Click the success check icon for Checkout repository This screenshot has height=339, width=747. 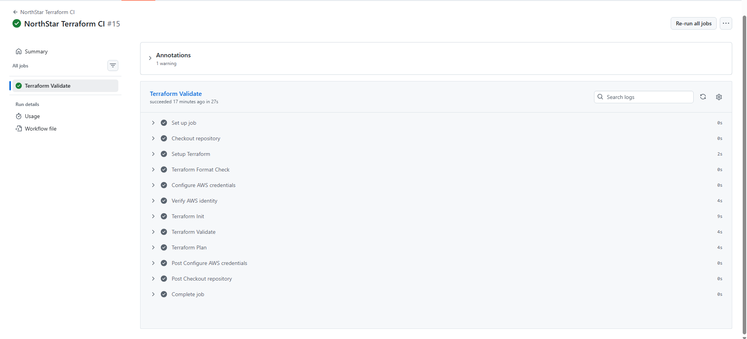(164, 138)
